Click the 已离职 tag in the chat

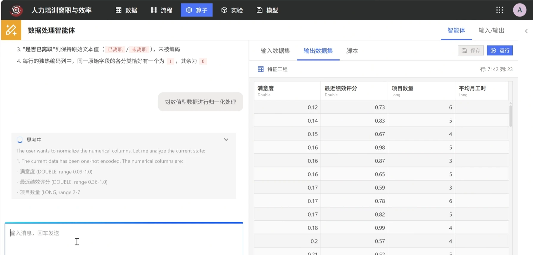pyautogui.click(x=115, y=49)
